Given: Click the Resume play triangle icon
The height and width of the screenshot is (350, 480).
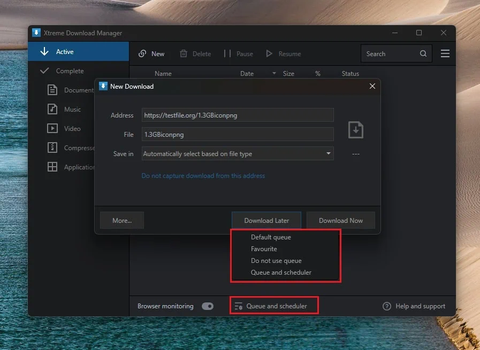Looking at the screenshot, I should pyautogui.click(x=269, y=54).
